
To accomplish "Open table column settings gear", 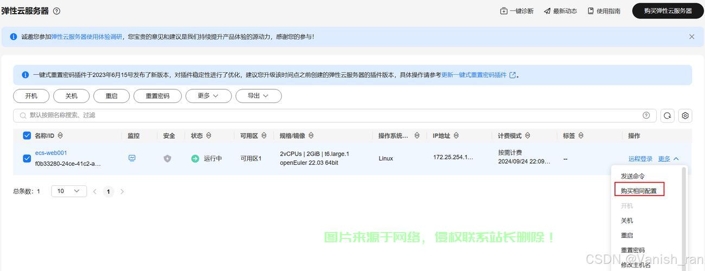I will click(x=685, y=115).
